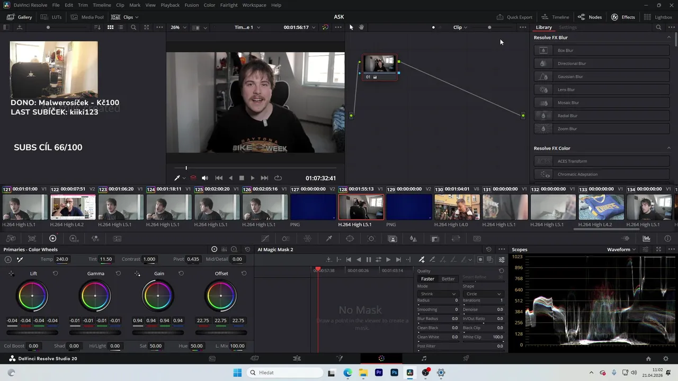Mute the viewer audio speaker icon

pyautogui.click(x=204, y=178)
